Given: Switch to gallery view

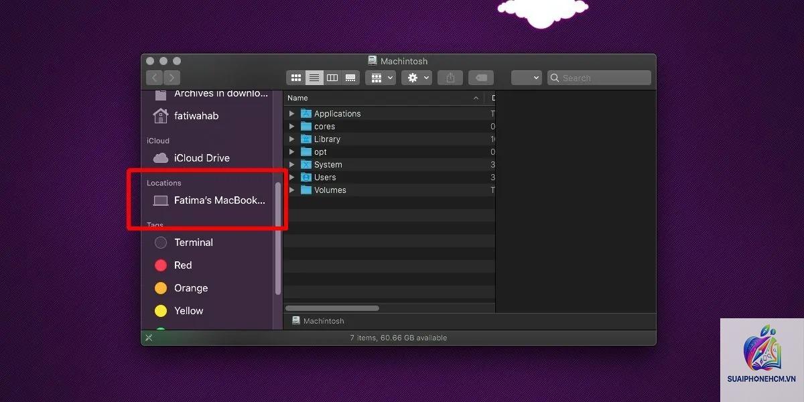Looking at the screenshot, I should (x=350, y=78).
